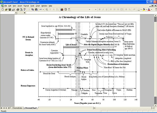Screen dimensions: 157x113
Task: Click the Undo arrow icon
Action: click(41, 9)
